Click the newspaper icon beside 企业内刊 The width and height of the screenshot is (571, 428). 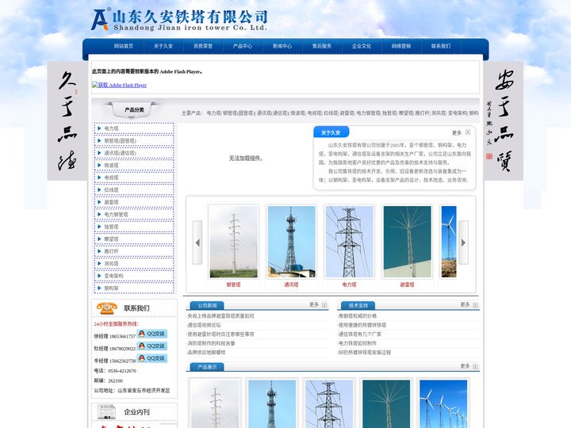[107, 411]
